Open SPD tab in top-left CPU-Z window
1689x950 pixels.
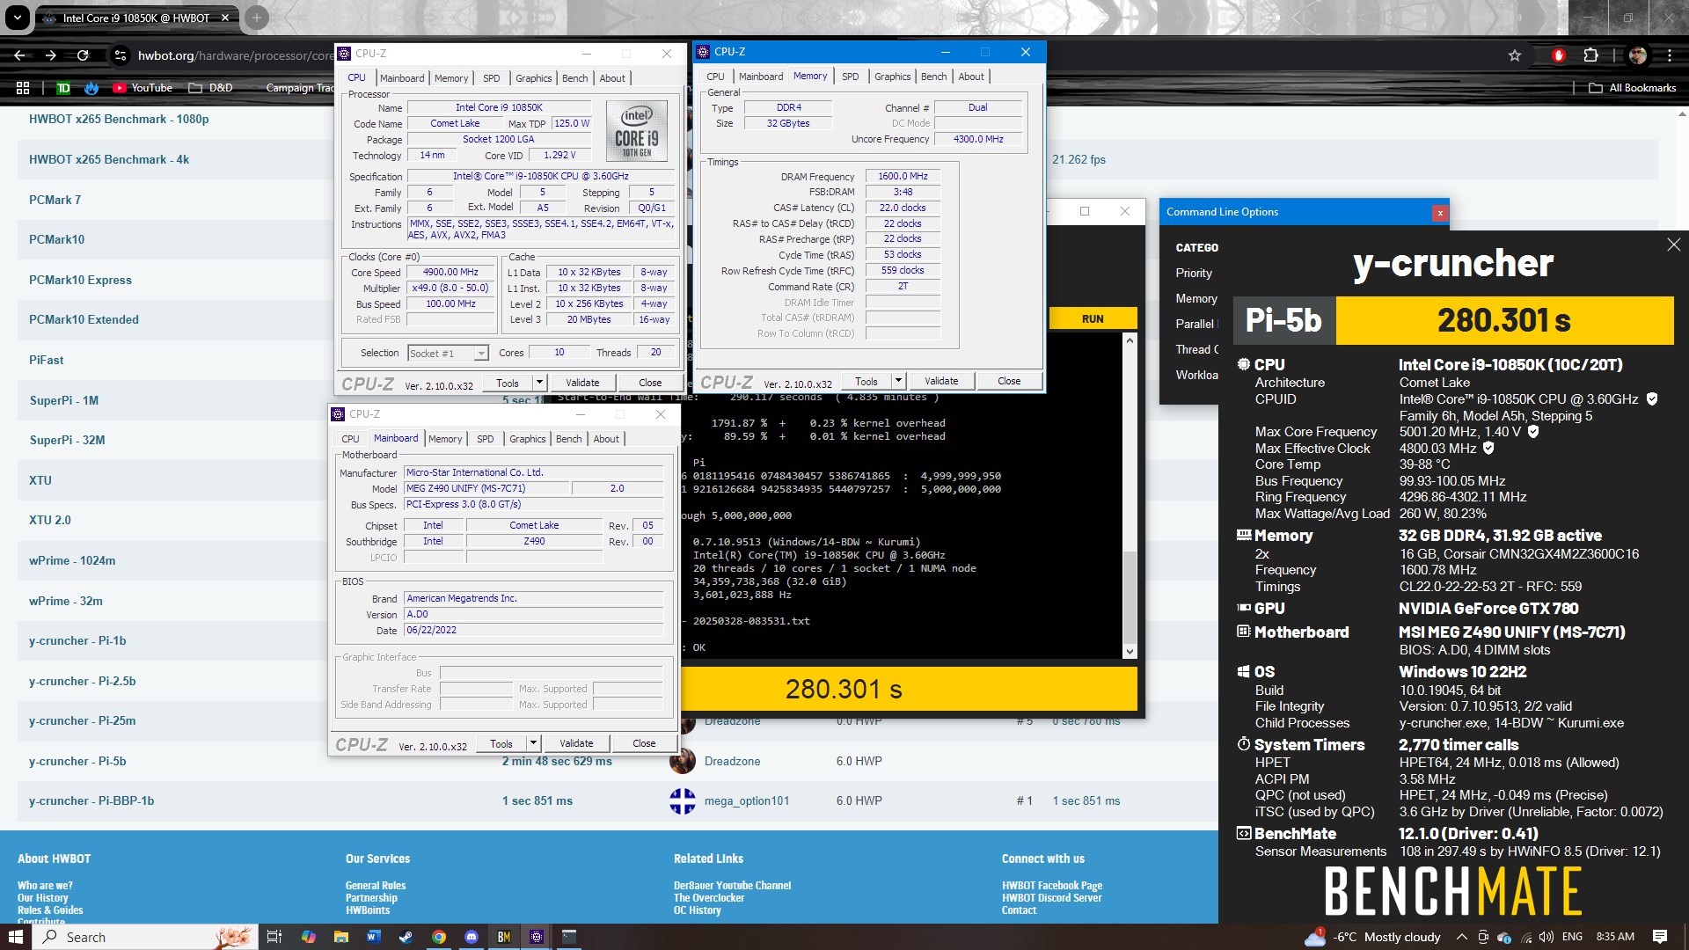tap(492, 78)
